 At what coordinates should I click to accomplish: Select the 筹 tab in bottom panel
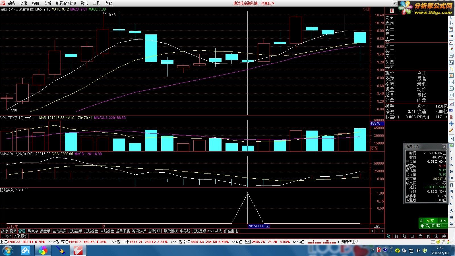[x=444, y=236]
